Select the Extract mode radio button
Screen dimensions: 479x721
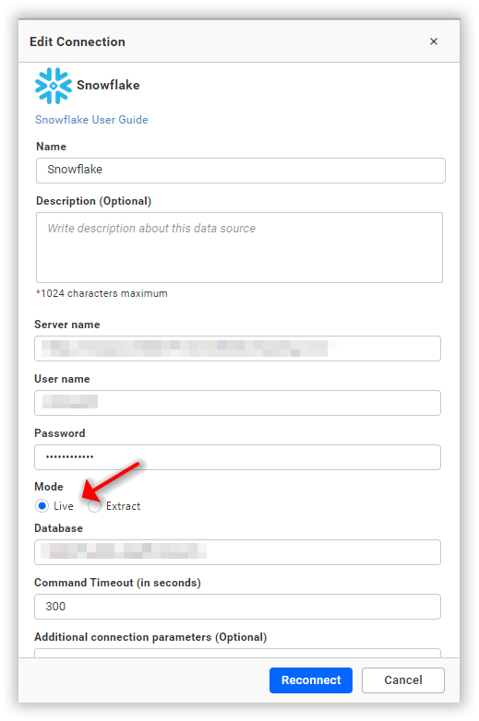(94, 506)
